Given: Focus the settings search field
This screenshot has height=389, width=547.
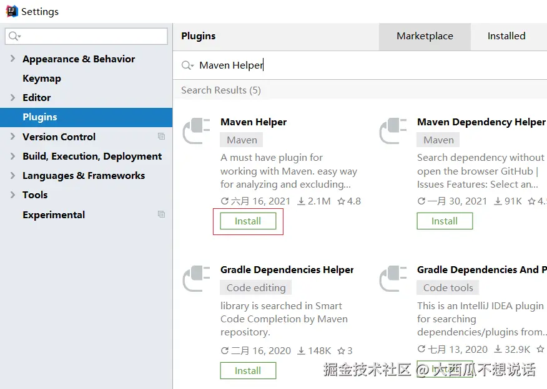Looking at the screenshot, I should click(86, 36).
